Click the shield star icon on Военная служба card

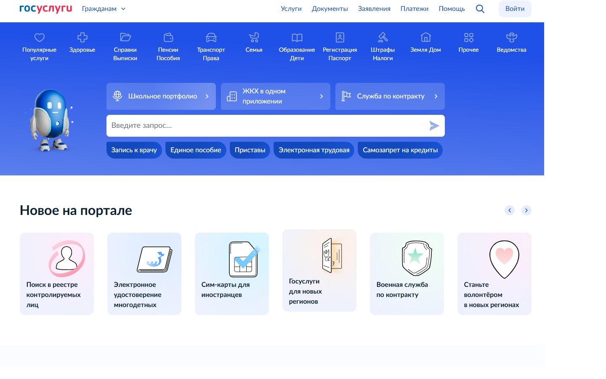point(417,258)
